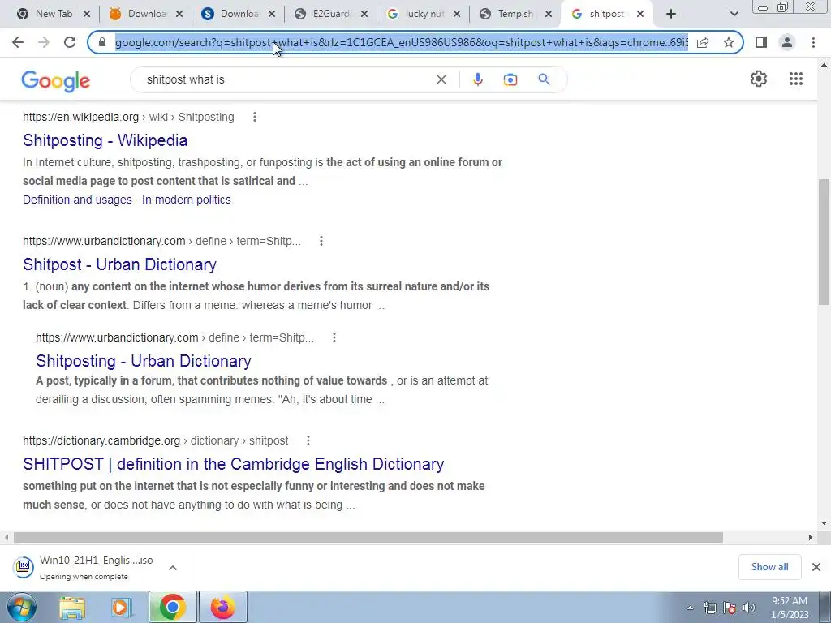Open the browser side panel
The height and width of the screenshot is (623, 831).
pyautogui.click(x=761, y=42)
